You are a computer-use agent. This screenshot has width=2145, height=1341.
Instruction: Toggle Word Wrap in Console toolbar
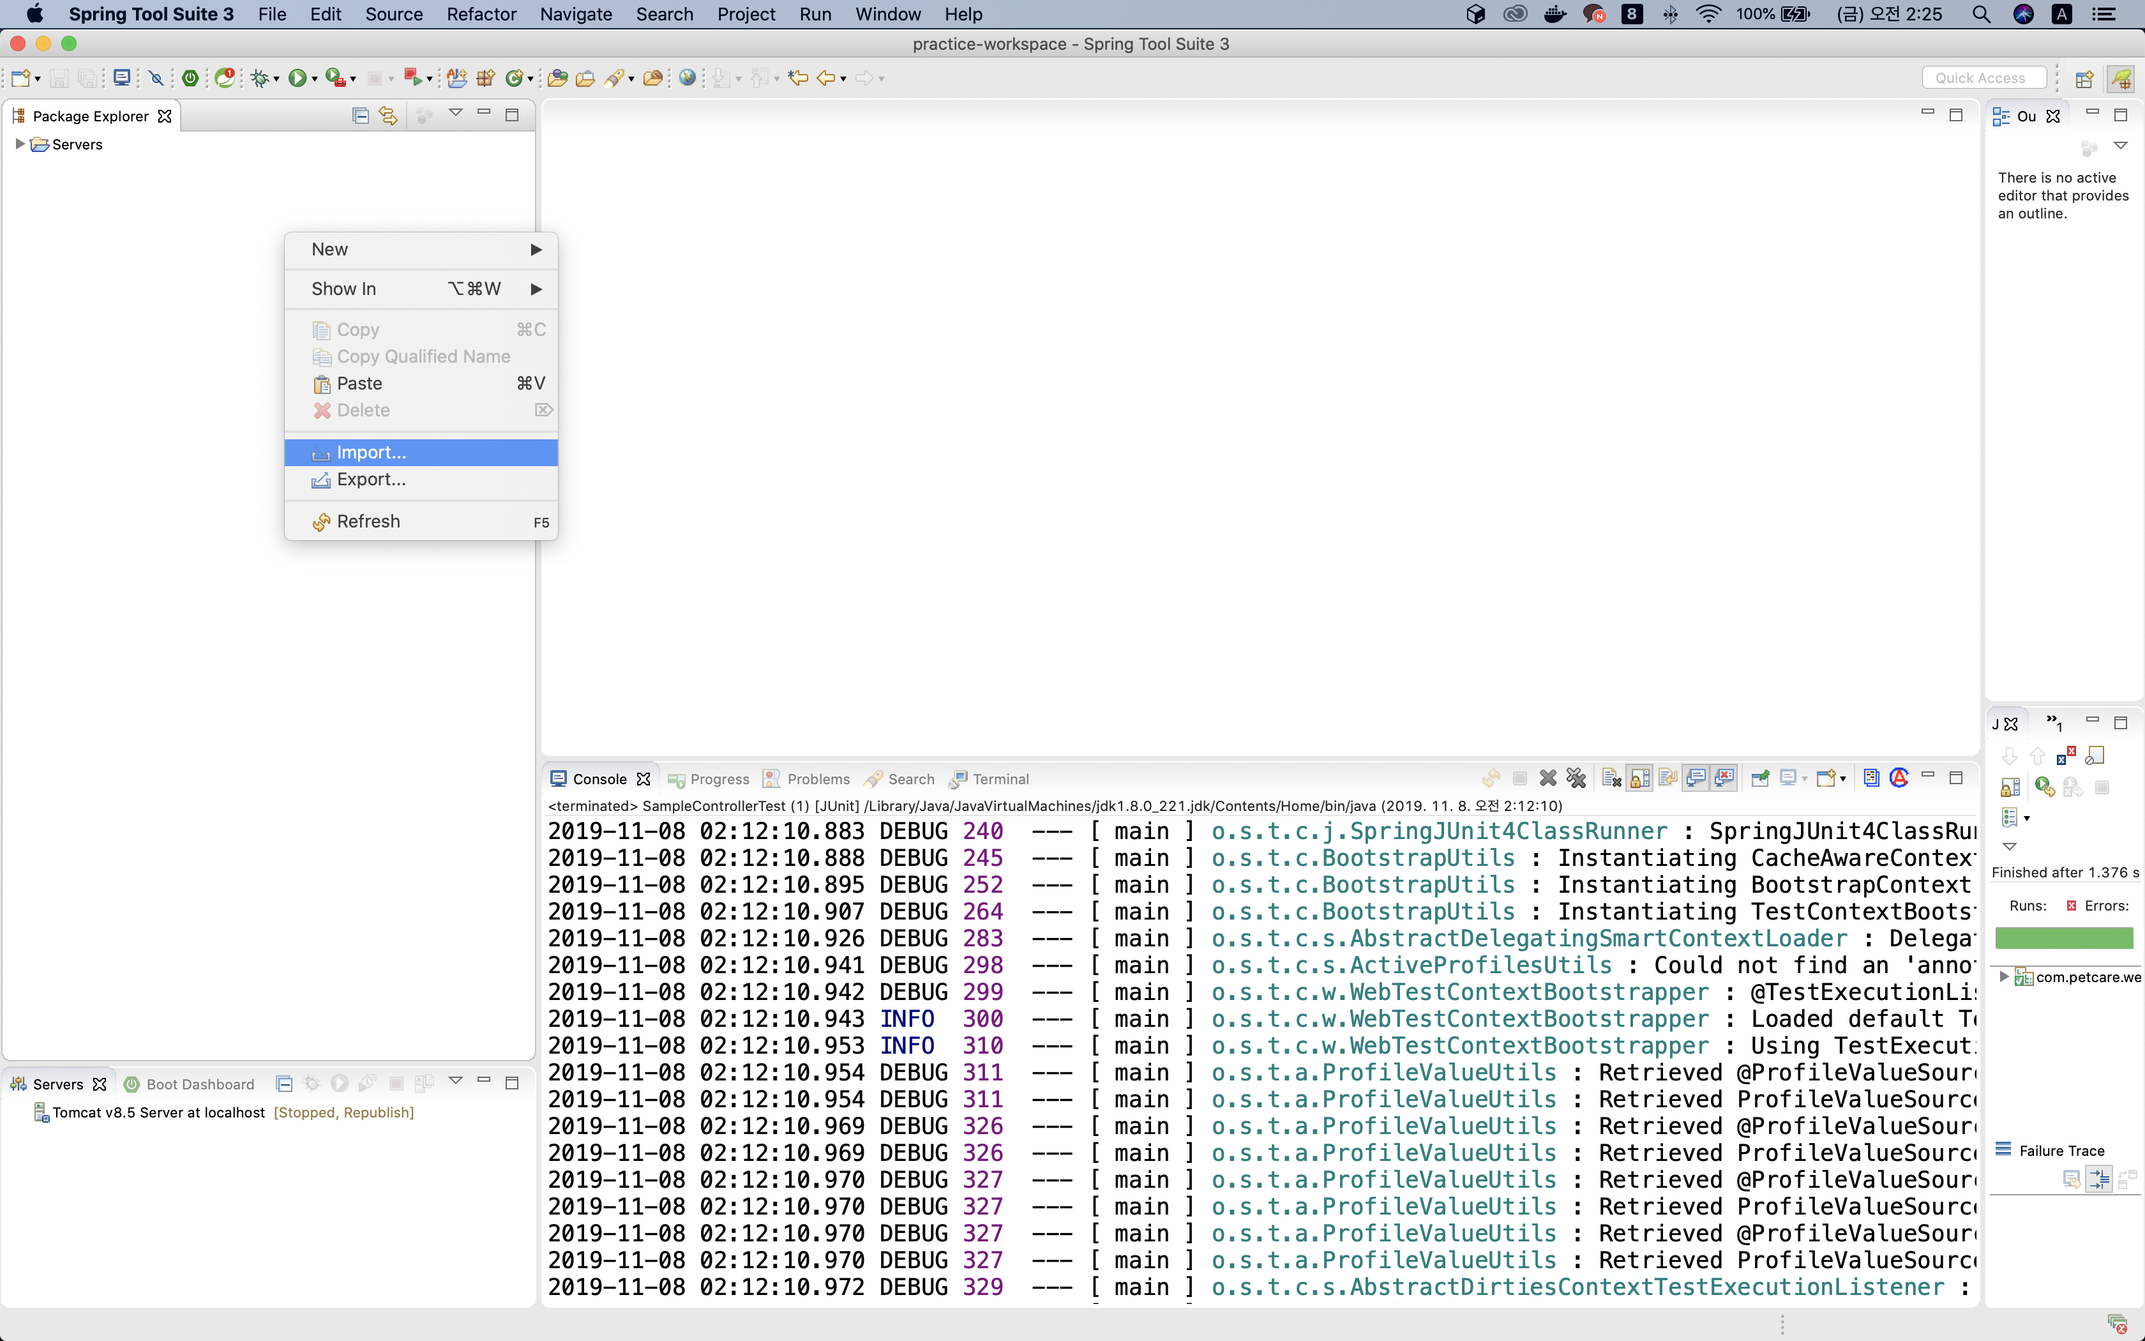(1667, 778)
